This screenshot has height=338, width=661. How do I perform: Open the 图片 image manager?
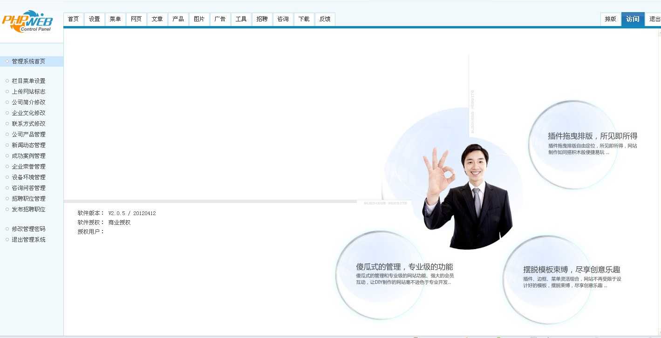tap(199, 19)
